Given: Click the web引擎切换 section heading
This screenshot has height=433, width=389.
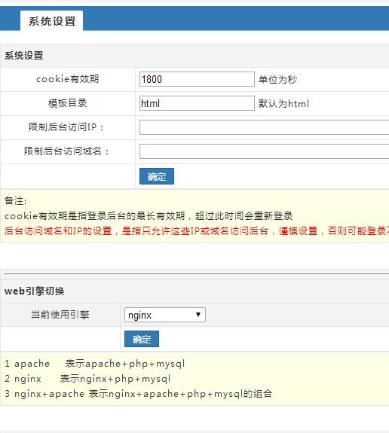Looking at the screenshot, I should pyautogui.click(x=34, y=291).
